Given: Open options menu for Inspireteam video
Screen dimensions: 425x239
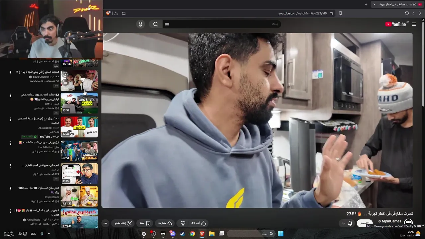Looking at the screenshot, I should click(11, 188).
